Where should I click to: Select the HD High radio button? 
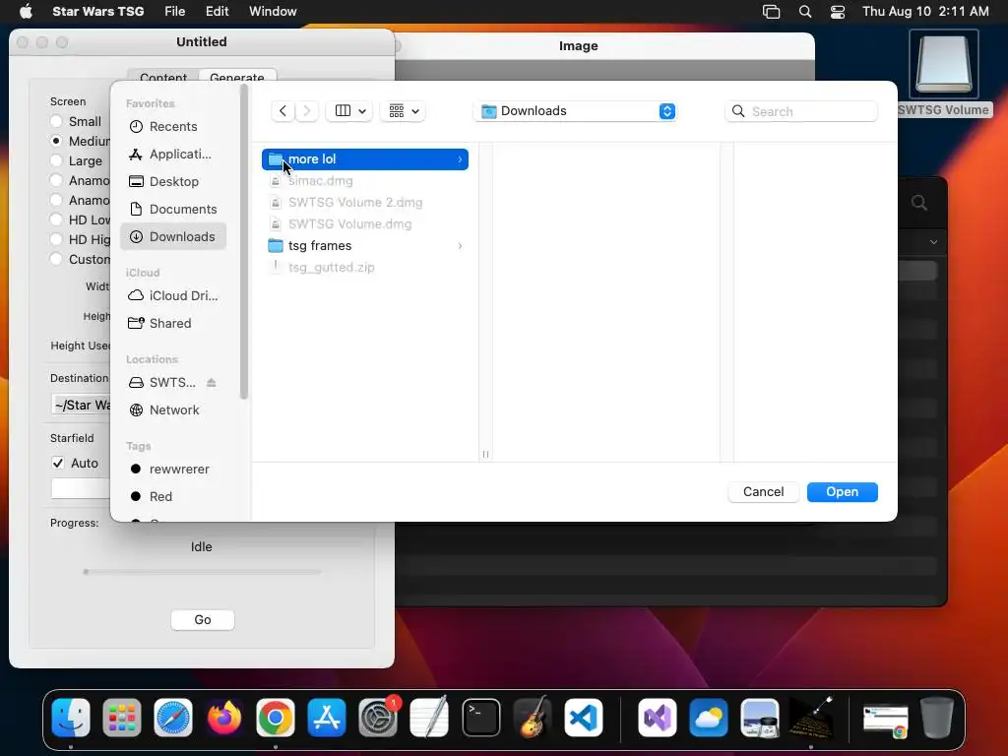[56, 240]
